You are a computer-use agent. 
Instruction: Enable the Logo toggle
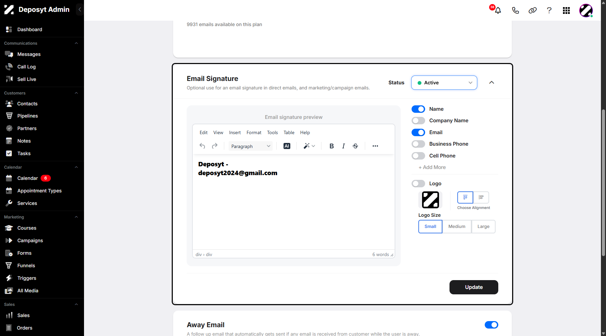point(418,184)
